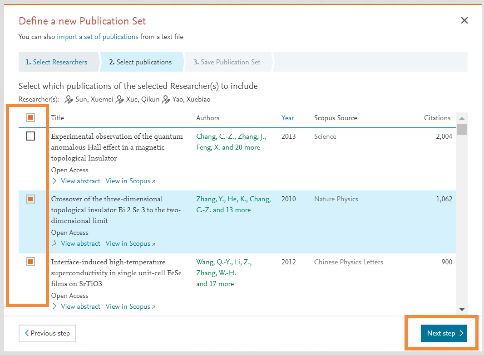This screenshot has width=484, height=355.
Task: Click the vertical scrollbar thumb
Action: [462, 129]
